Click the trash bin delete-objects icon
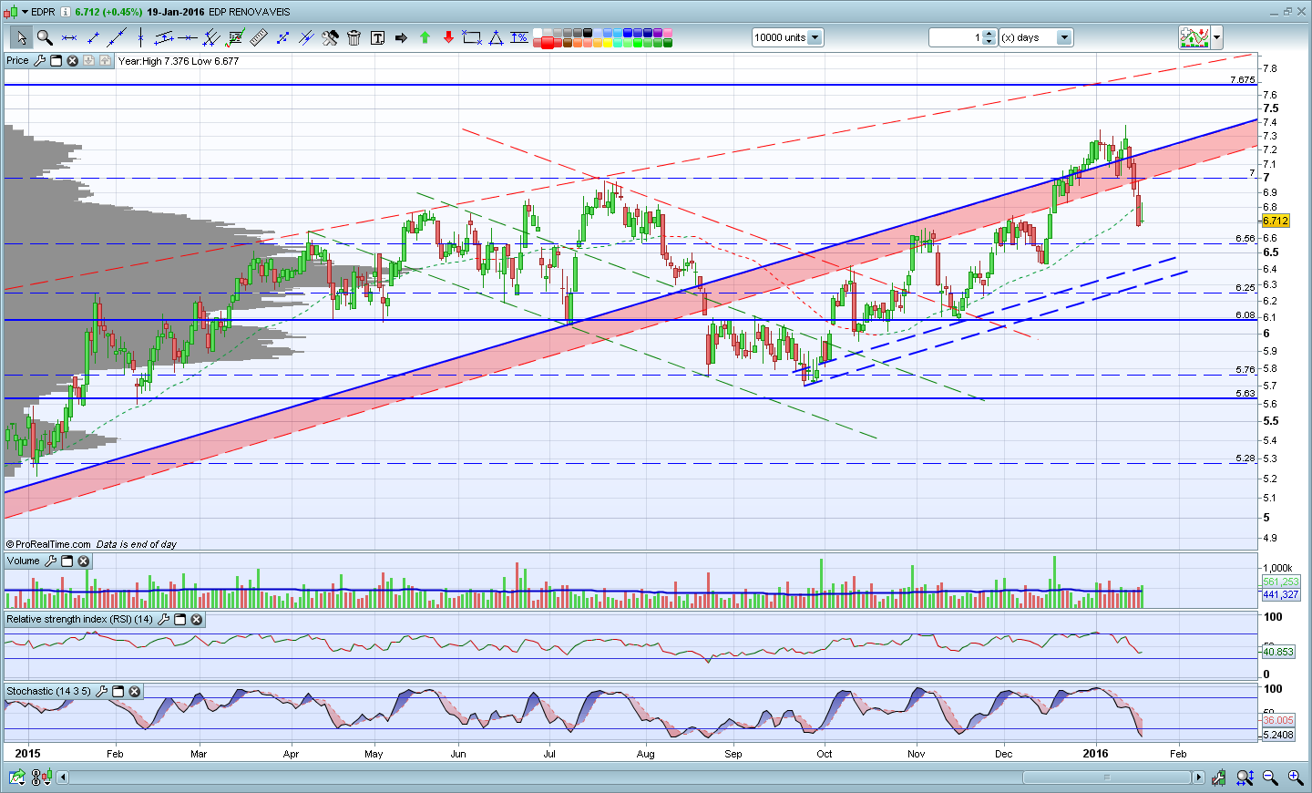 click(354, 37)
